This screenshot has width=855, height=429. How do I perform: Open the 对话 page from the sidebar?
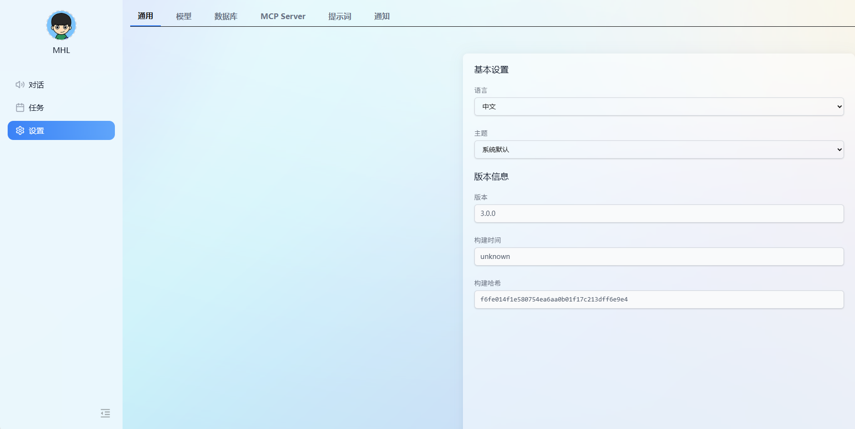tap(36, 85)
